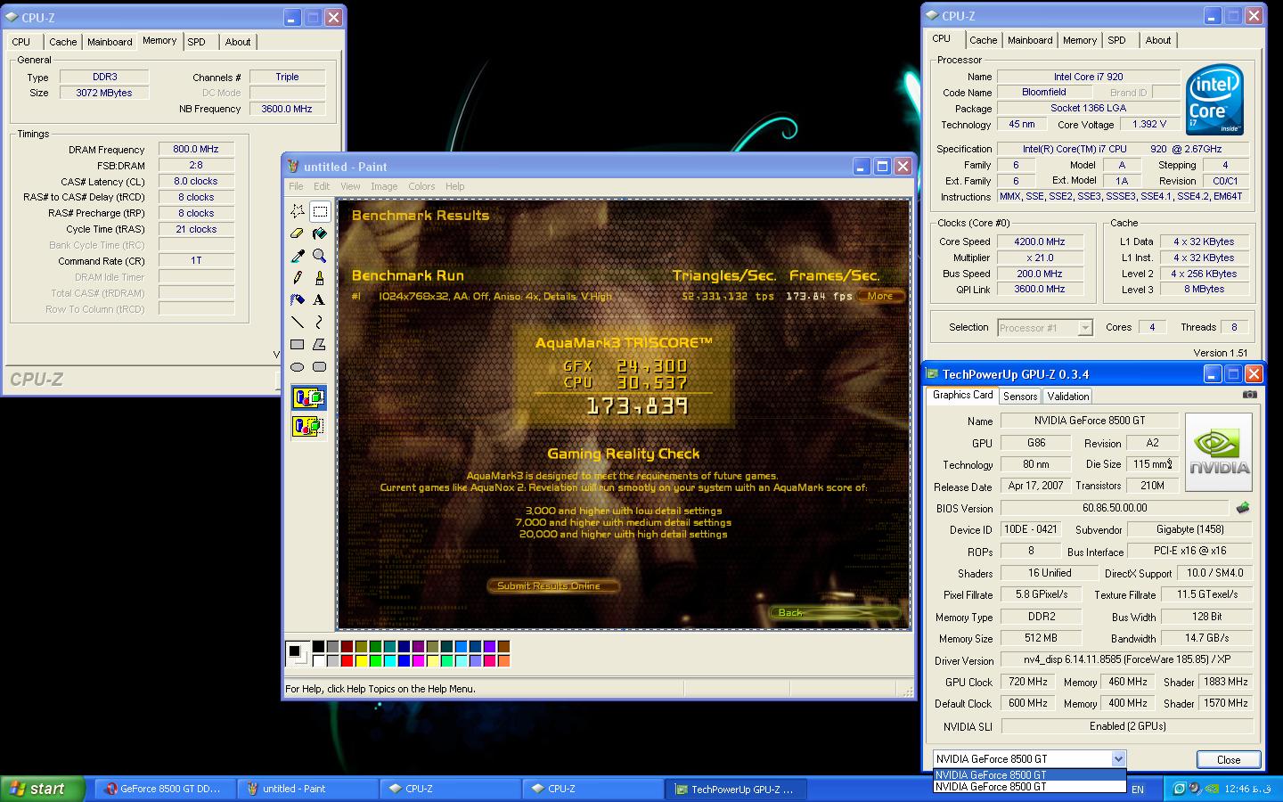1283x802 pixels.
Task: Pick the Eraser tool in Paint
Action: pyautogui.click(x=298, y=233)
